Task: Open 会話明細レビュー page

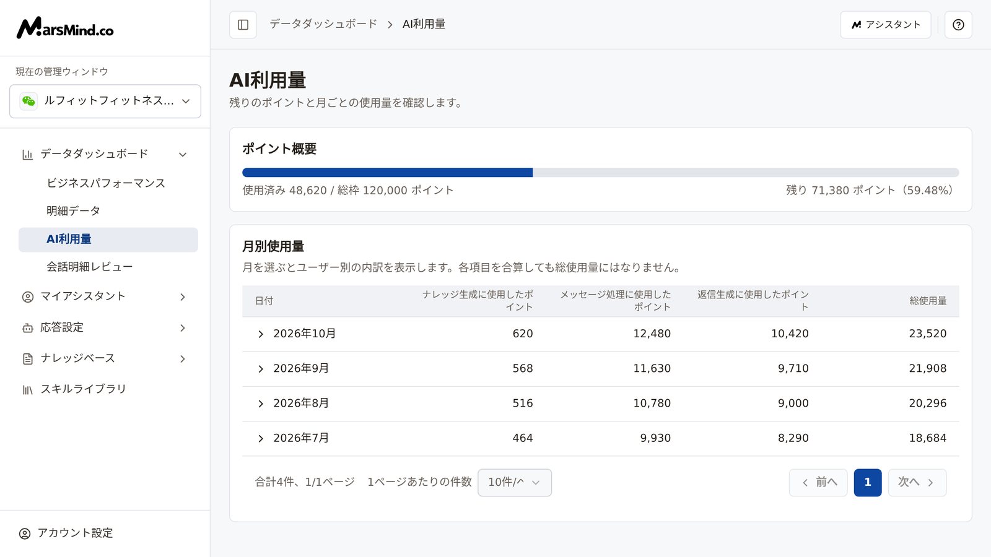Action: pos(90,267)
